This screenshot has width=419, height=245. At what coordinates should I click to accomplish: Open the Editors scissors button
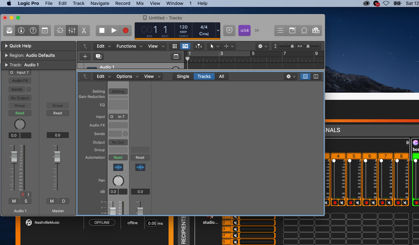point(84,31)
